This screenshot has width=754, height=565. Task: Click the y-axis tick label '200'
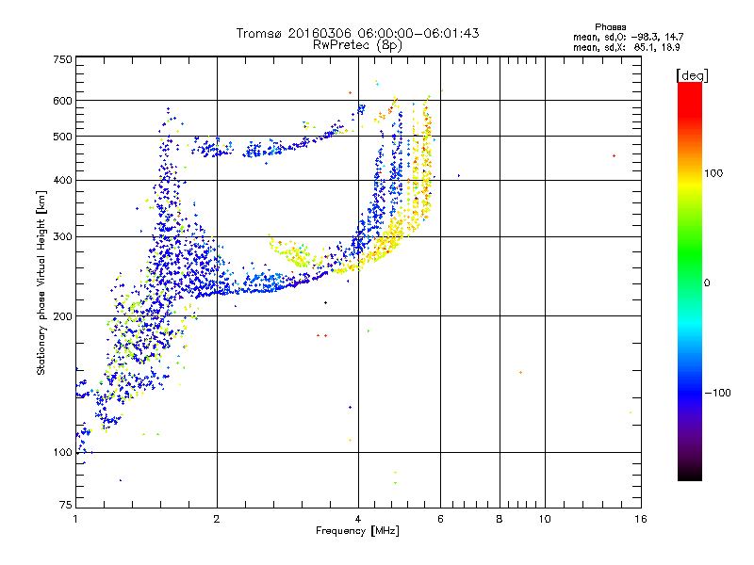[63, 316]
